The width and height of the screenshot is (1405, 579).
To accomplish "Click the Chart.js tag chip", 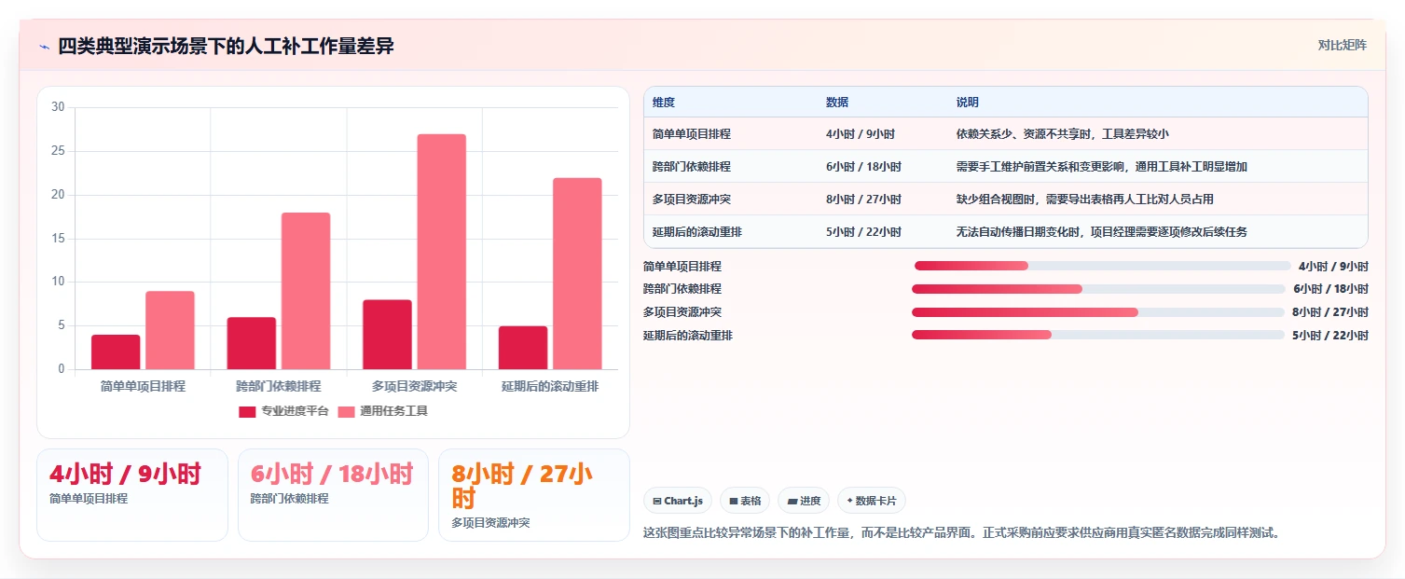I will [678, 501].
